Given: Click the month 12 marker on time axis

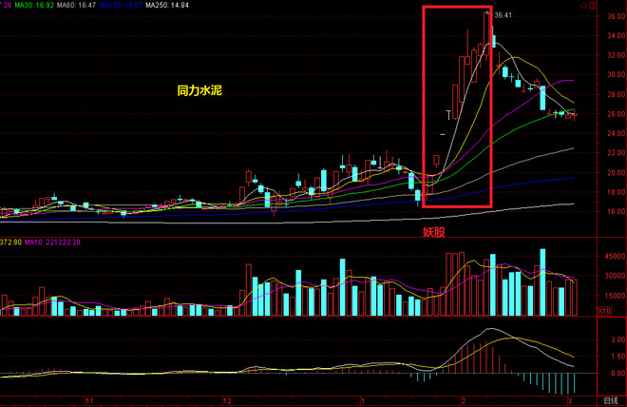Looking at the screenshot, I should 227,400.
